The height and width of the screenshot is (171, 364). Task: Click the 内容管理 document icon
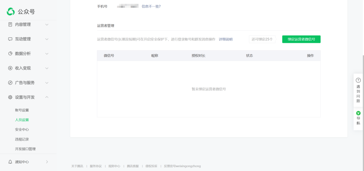(10, 24)
